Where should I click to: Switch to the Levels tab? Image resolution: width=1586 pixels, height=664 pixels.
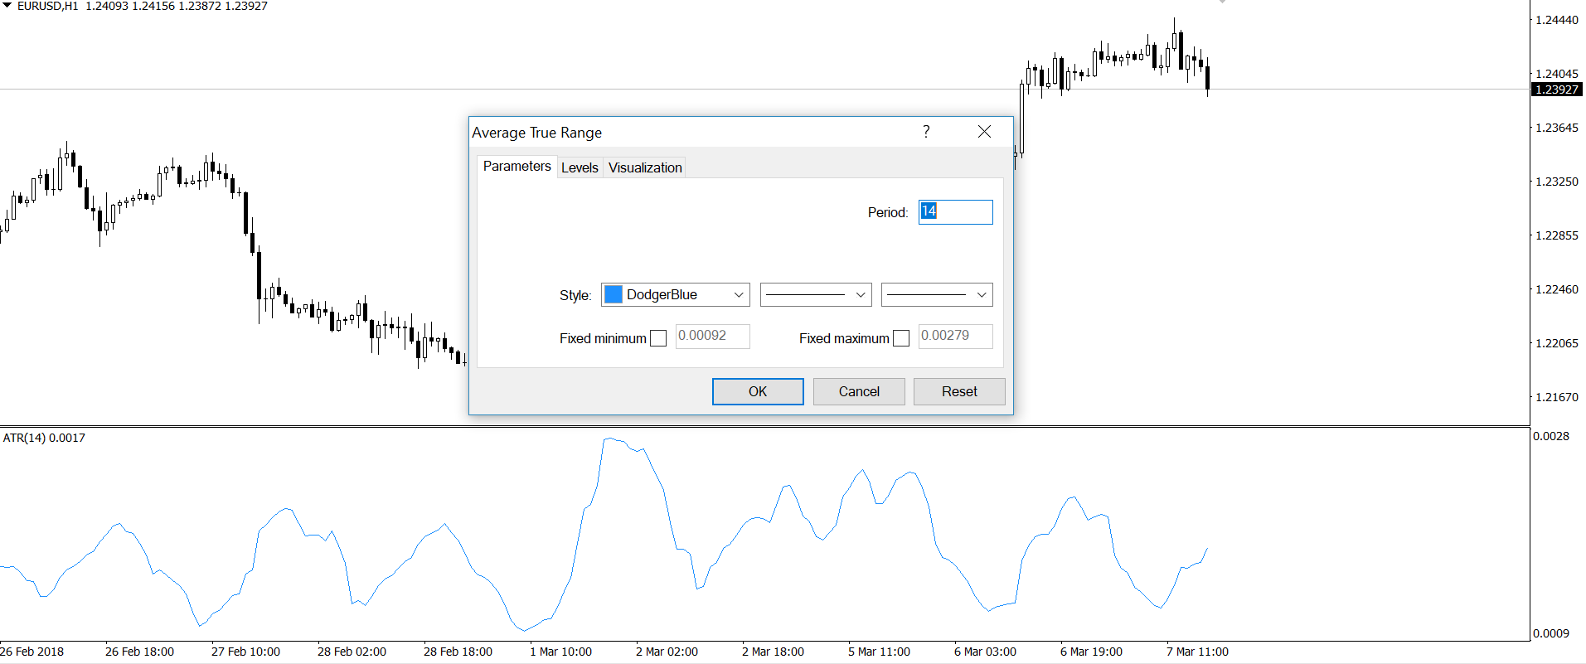click(580, 167)
